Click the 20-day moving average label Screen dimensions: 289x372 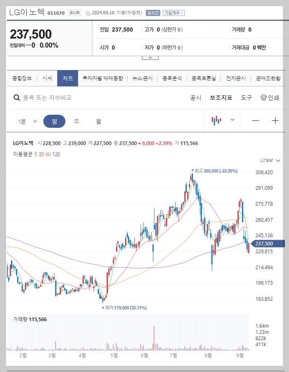click(41, 154)
